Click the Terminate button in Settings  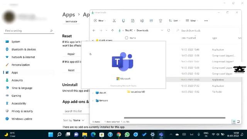[x=71, y=22]
